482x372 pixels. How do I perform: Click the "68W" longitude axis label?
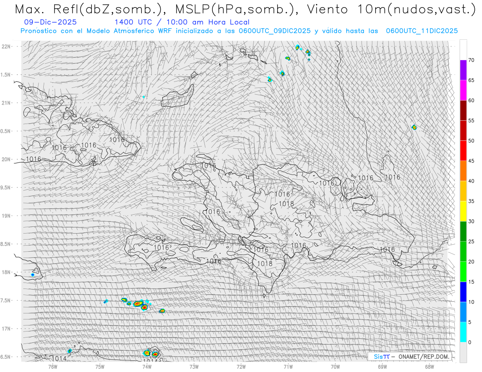pyautogui.click(x=429, y=366)
